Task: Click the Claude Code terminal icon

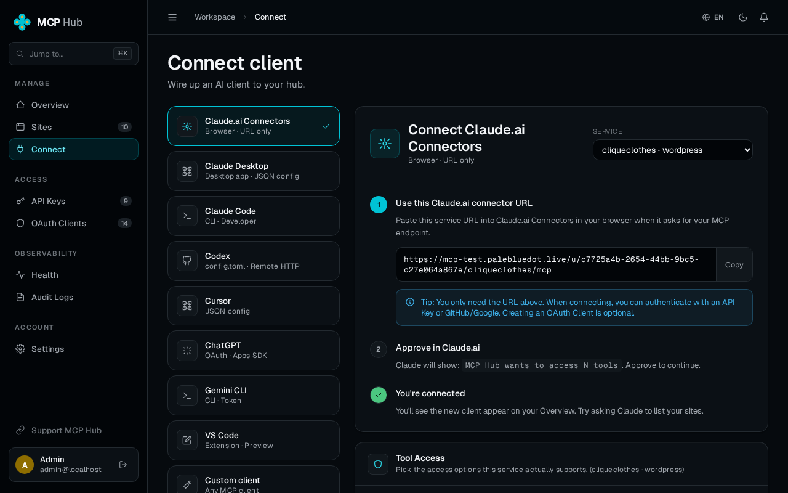Action: (187, 216)
